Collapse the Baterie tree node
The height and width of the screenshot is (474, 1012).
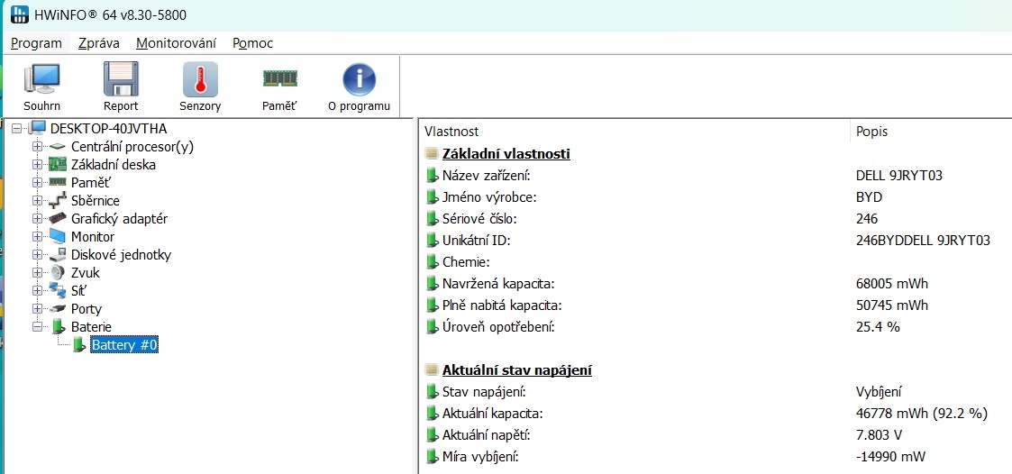coord(37,327)
